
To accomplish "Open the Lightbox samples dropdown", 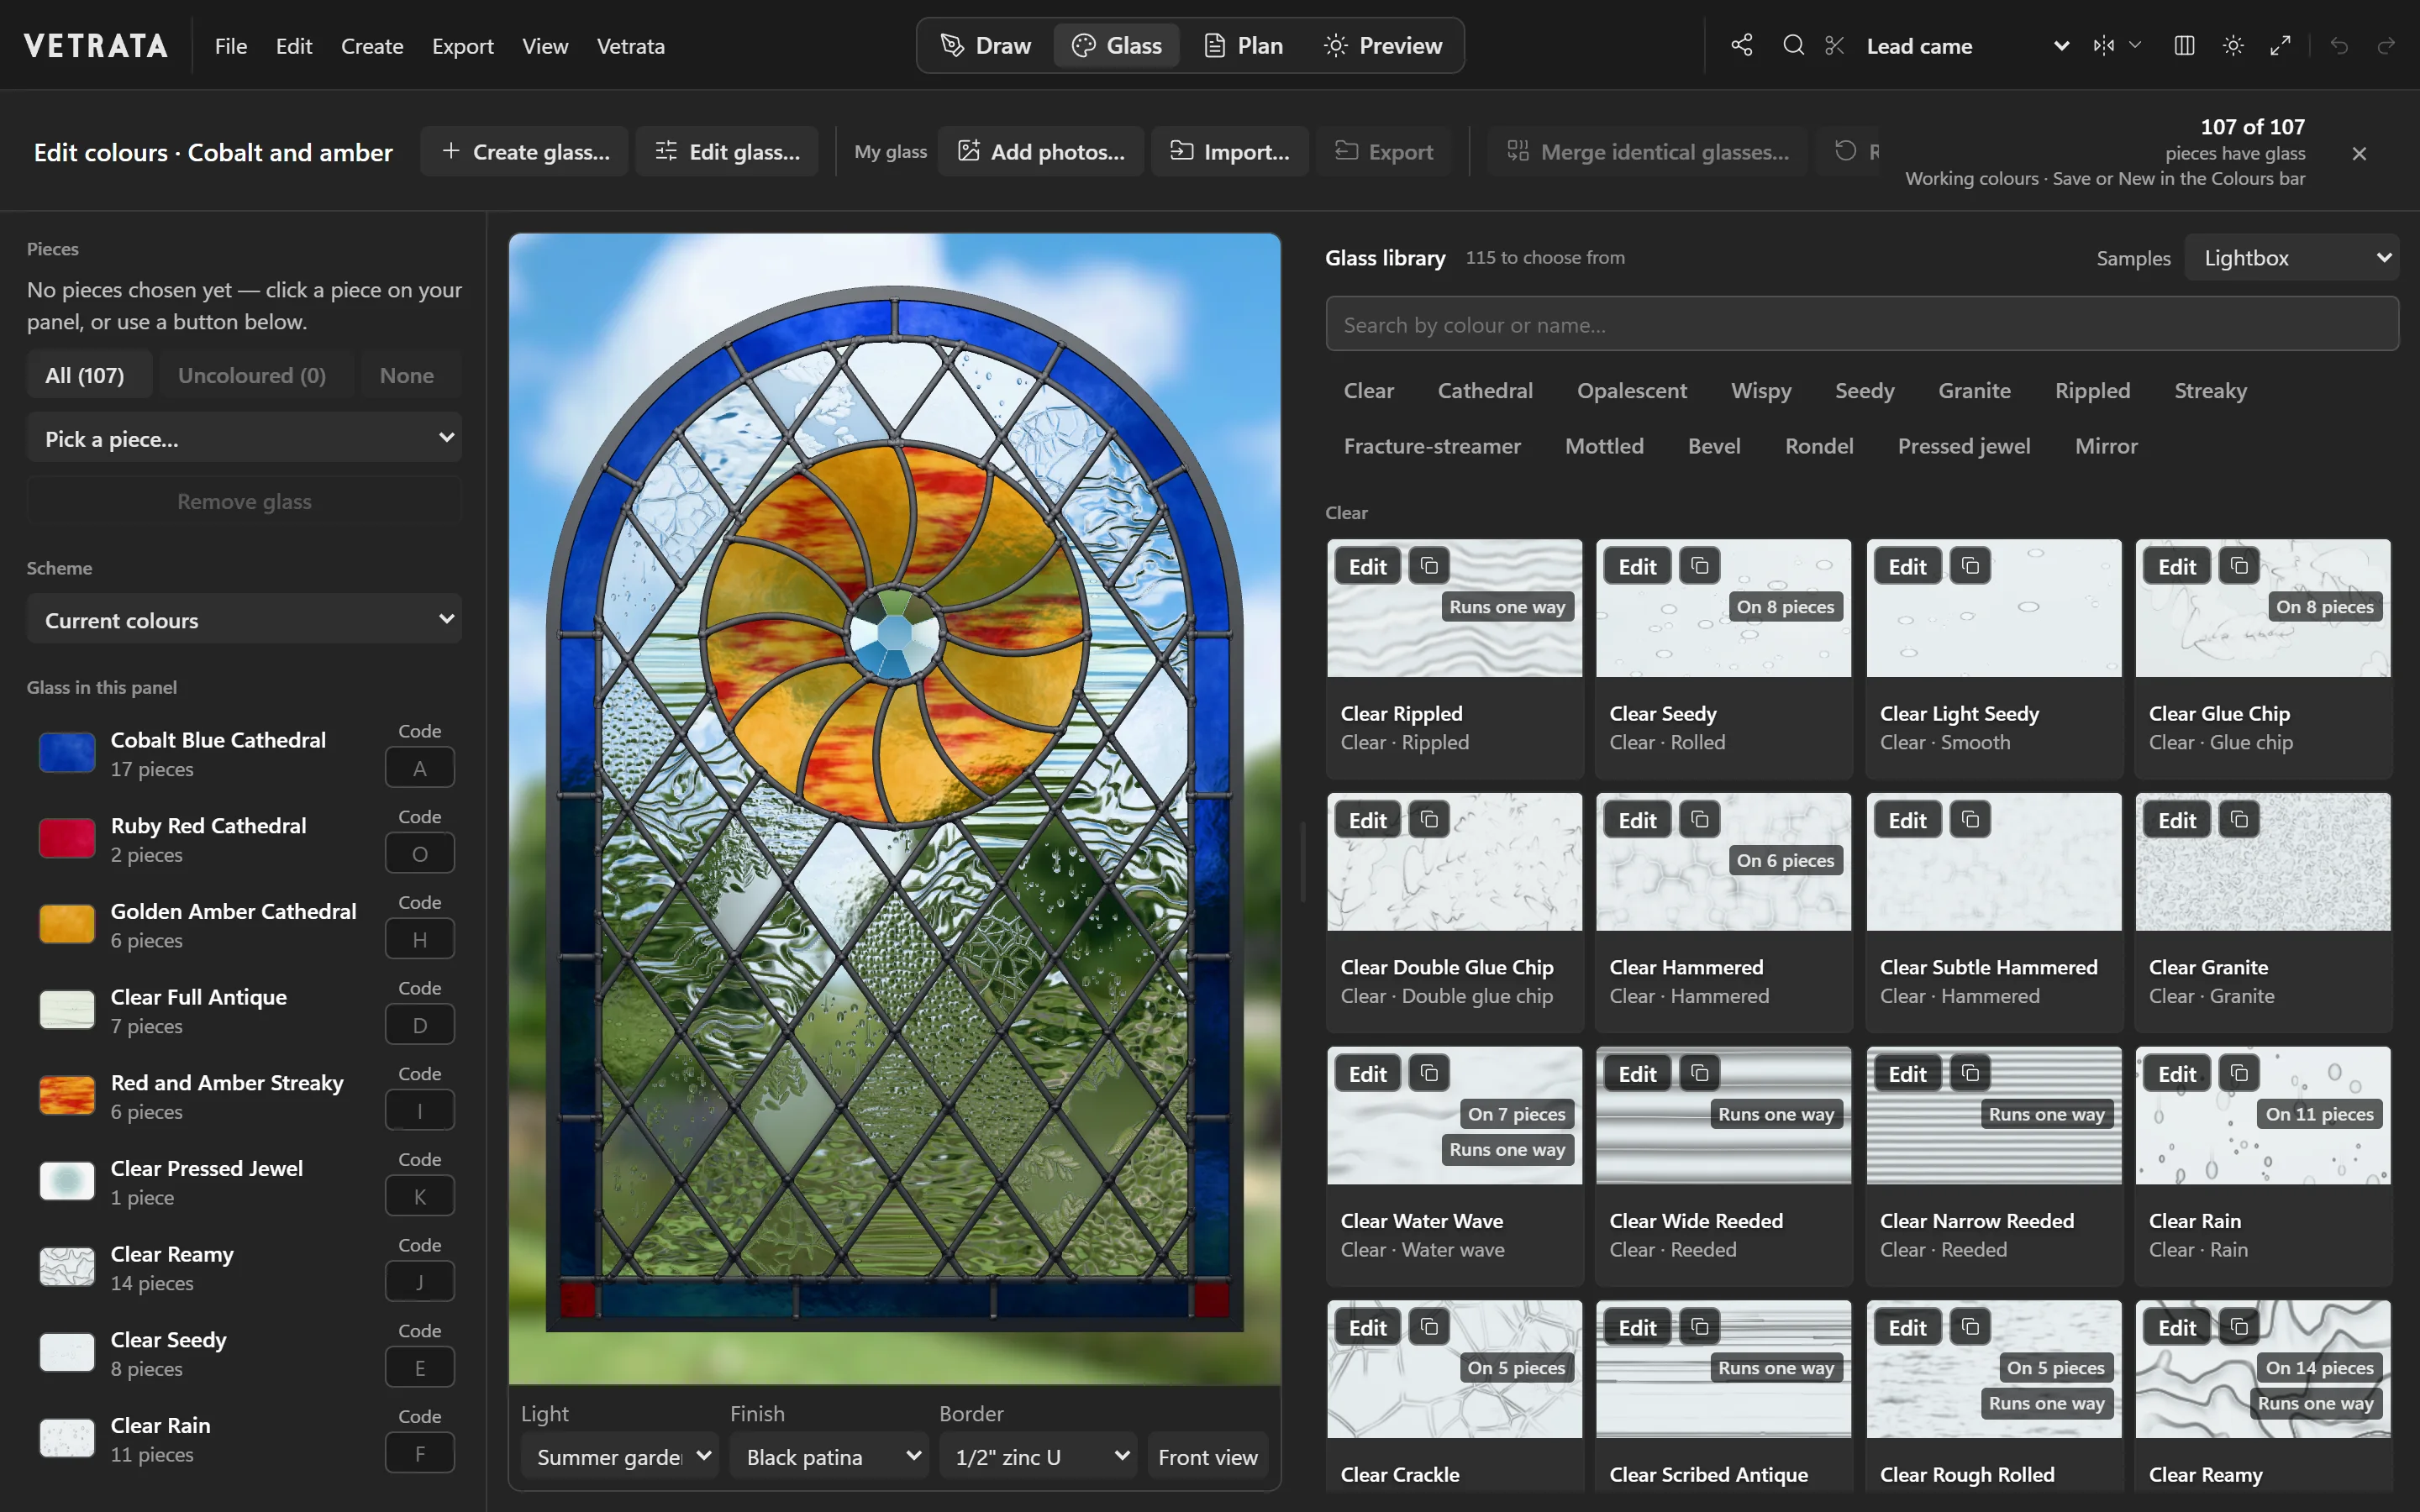I will 2292,258.
